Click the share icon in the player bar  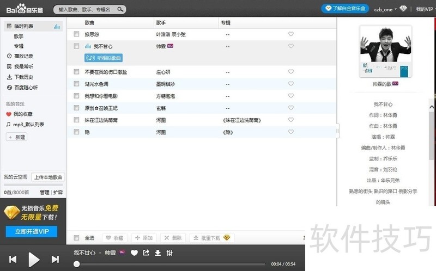coord(146,252)
